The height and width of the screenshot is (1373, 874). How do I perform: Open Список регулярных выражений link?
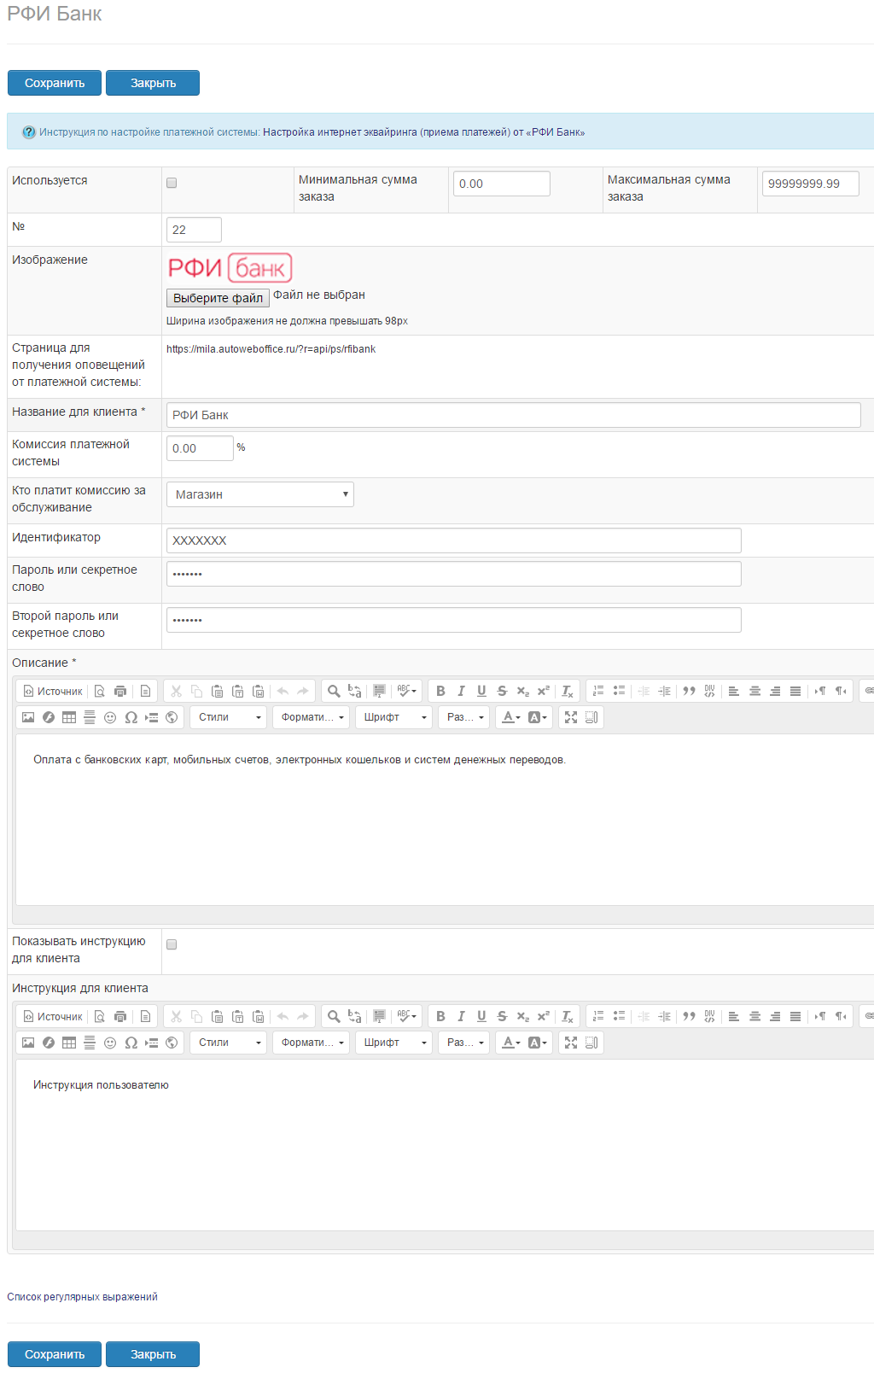point(82,1297)
